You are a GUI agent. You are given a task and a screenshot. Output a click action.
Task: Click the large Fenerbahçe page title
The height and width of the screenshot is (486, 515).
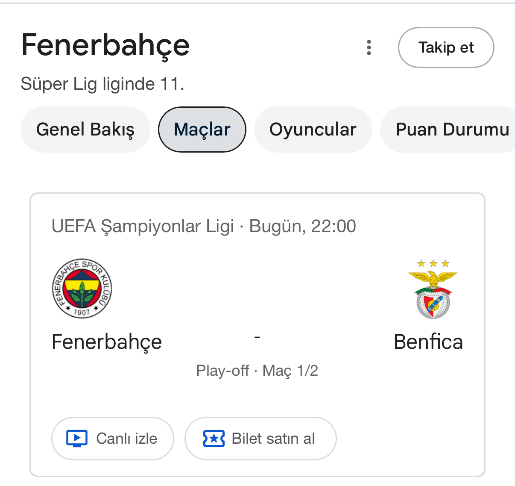105,45
